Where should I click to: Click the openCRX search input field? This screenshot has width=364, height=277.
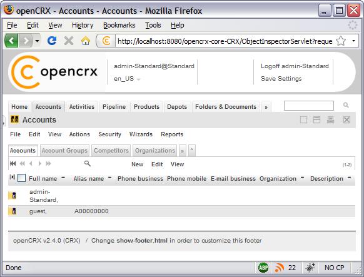(x=309, y=106)
